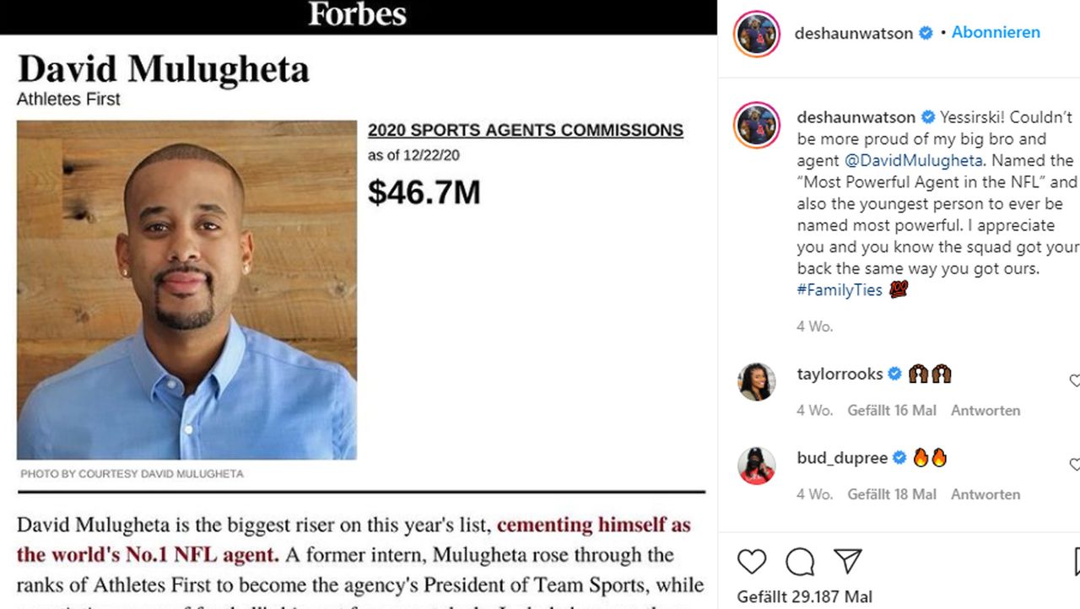Reply to taylorrooks' comment via Antworten

pos(985,411)
